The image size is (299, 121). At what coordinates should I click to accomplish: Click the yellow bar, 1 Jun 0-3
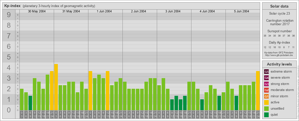coord(90,90)
